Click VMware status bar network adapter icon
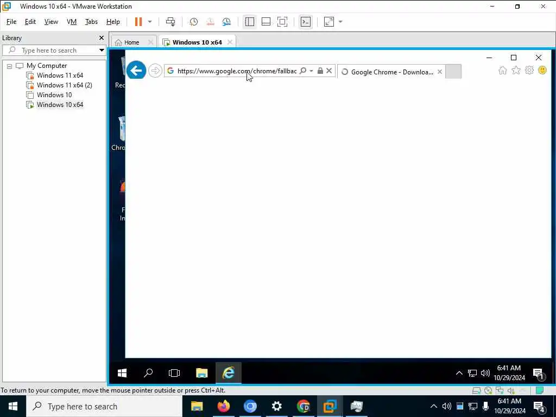 pyautogui.click(x=500, y=391)
